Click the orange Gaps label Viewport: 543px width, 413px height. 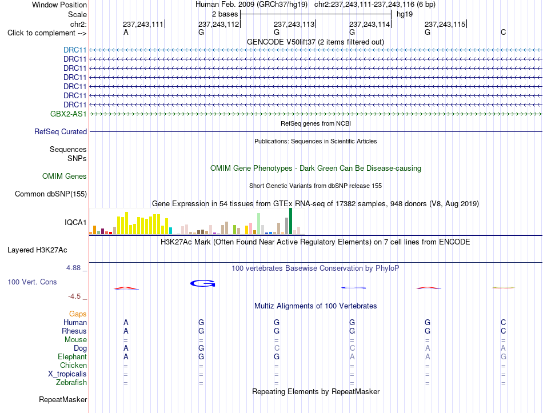[78, 314]
